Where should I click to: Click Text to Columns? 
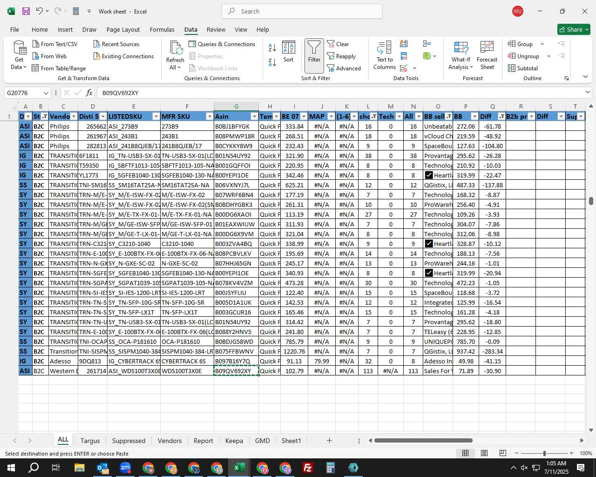pos(385,55)
